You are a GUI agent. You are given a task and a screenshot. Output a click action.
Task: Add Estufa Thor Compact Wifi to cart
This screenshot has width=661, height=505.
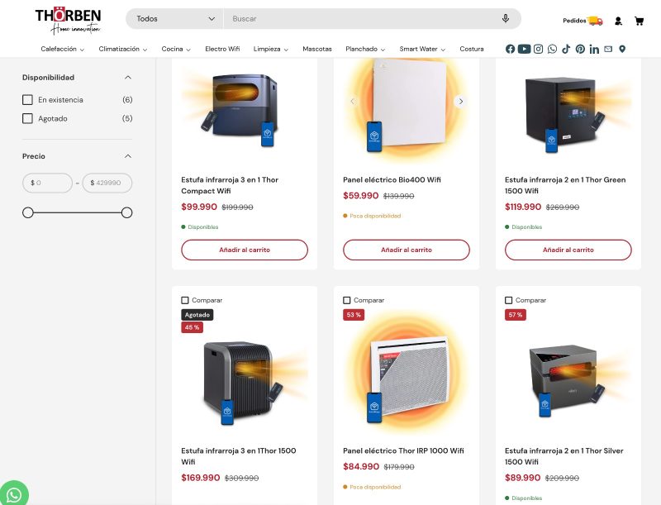(245, 250)
